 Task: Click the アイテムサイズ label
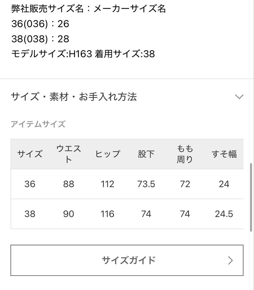(x=38, y=124)
